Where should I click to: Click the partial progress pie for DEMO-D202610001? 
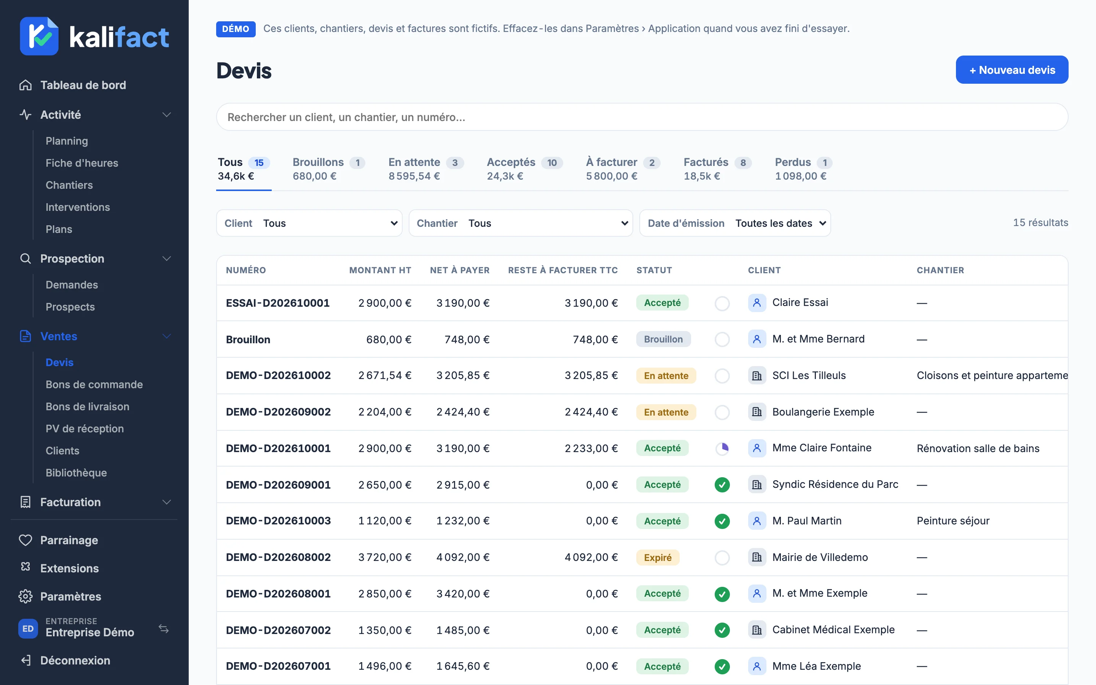tap(722, 449)
